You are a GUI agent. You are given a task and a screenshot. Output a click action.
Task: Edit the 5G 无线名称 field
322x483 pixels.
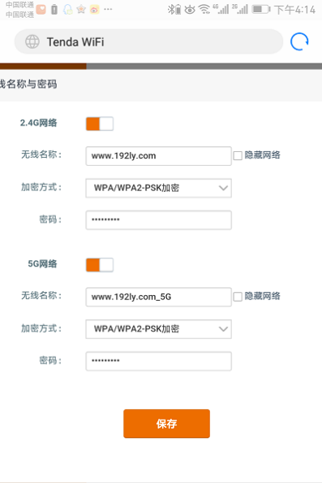(x=158, y=297)
